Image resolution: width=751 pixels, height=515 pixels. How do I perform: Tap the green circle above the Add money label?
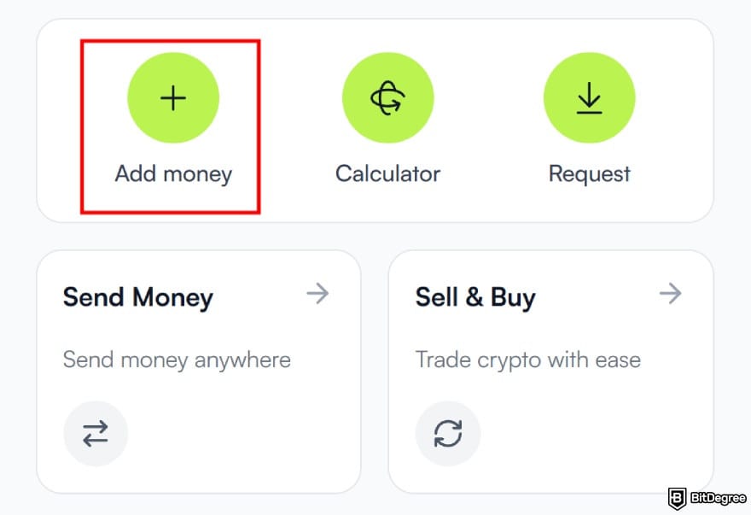tap(173, 97)
